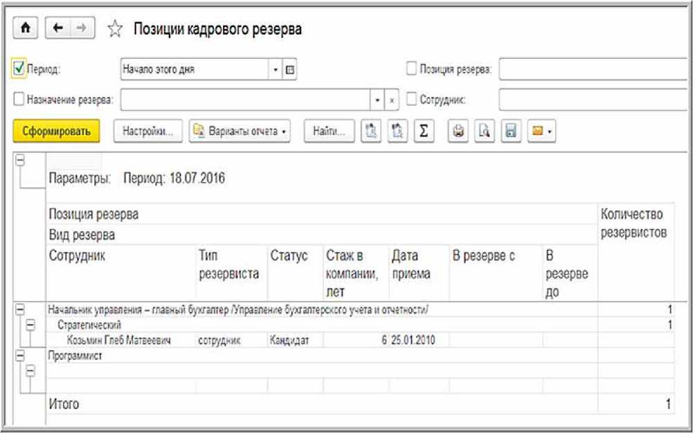
Task: Select the Стратегический row text
Action: (x=89, y=325)
